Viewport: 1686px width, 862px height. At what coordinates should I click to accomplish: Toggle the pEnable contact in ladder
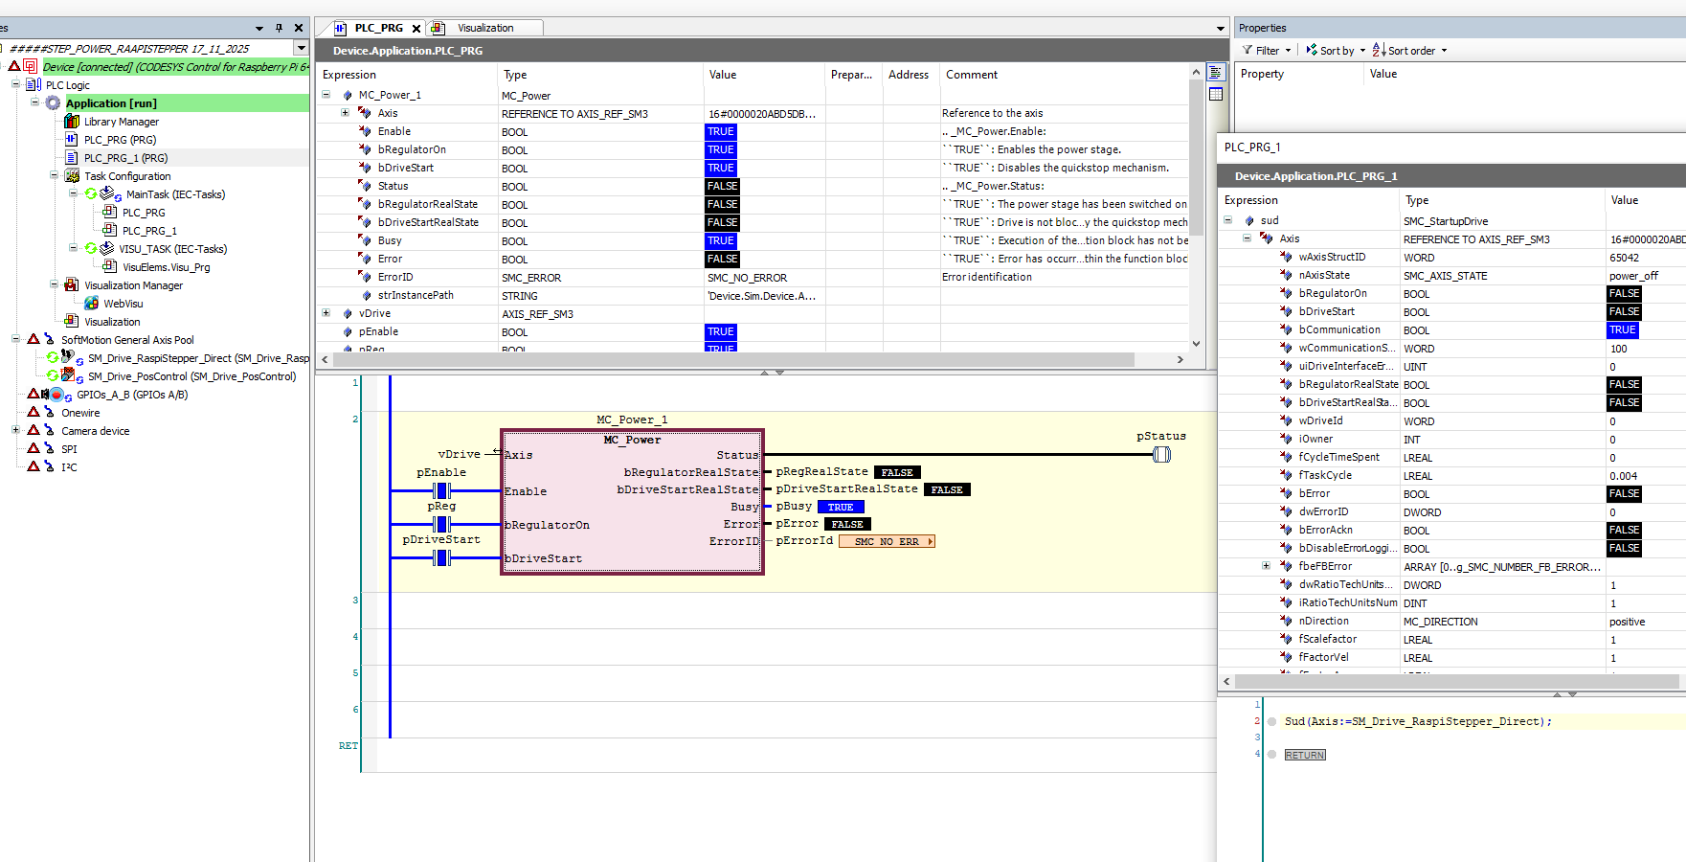pos(441,490)
